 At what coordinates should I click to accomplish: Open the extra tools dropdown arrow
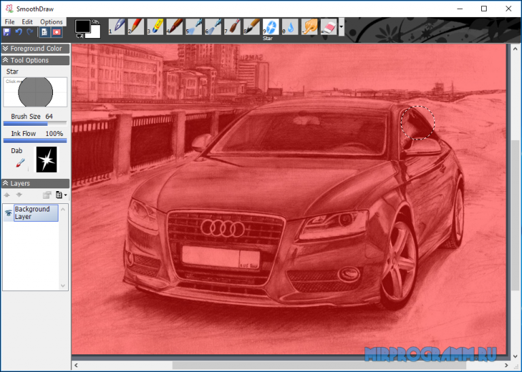[341, 27]
